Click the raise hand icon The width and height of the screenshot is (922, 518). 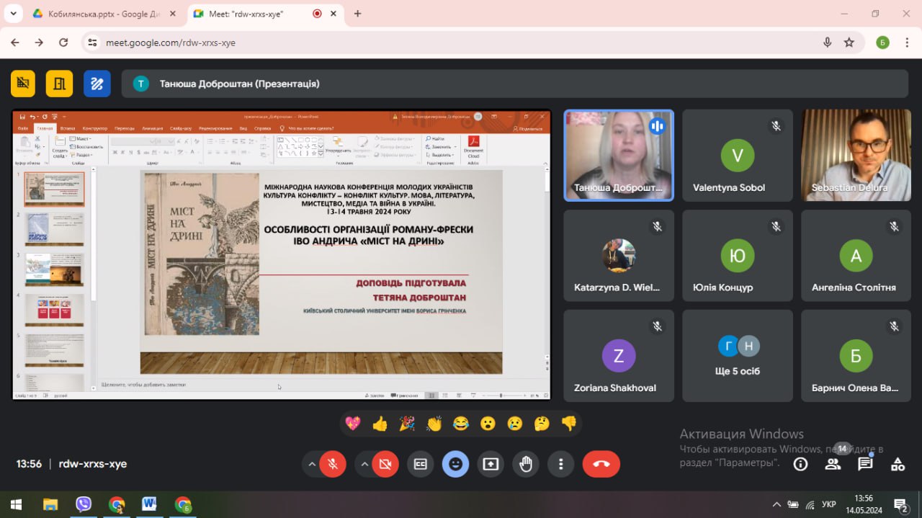526,465
